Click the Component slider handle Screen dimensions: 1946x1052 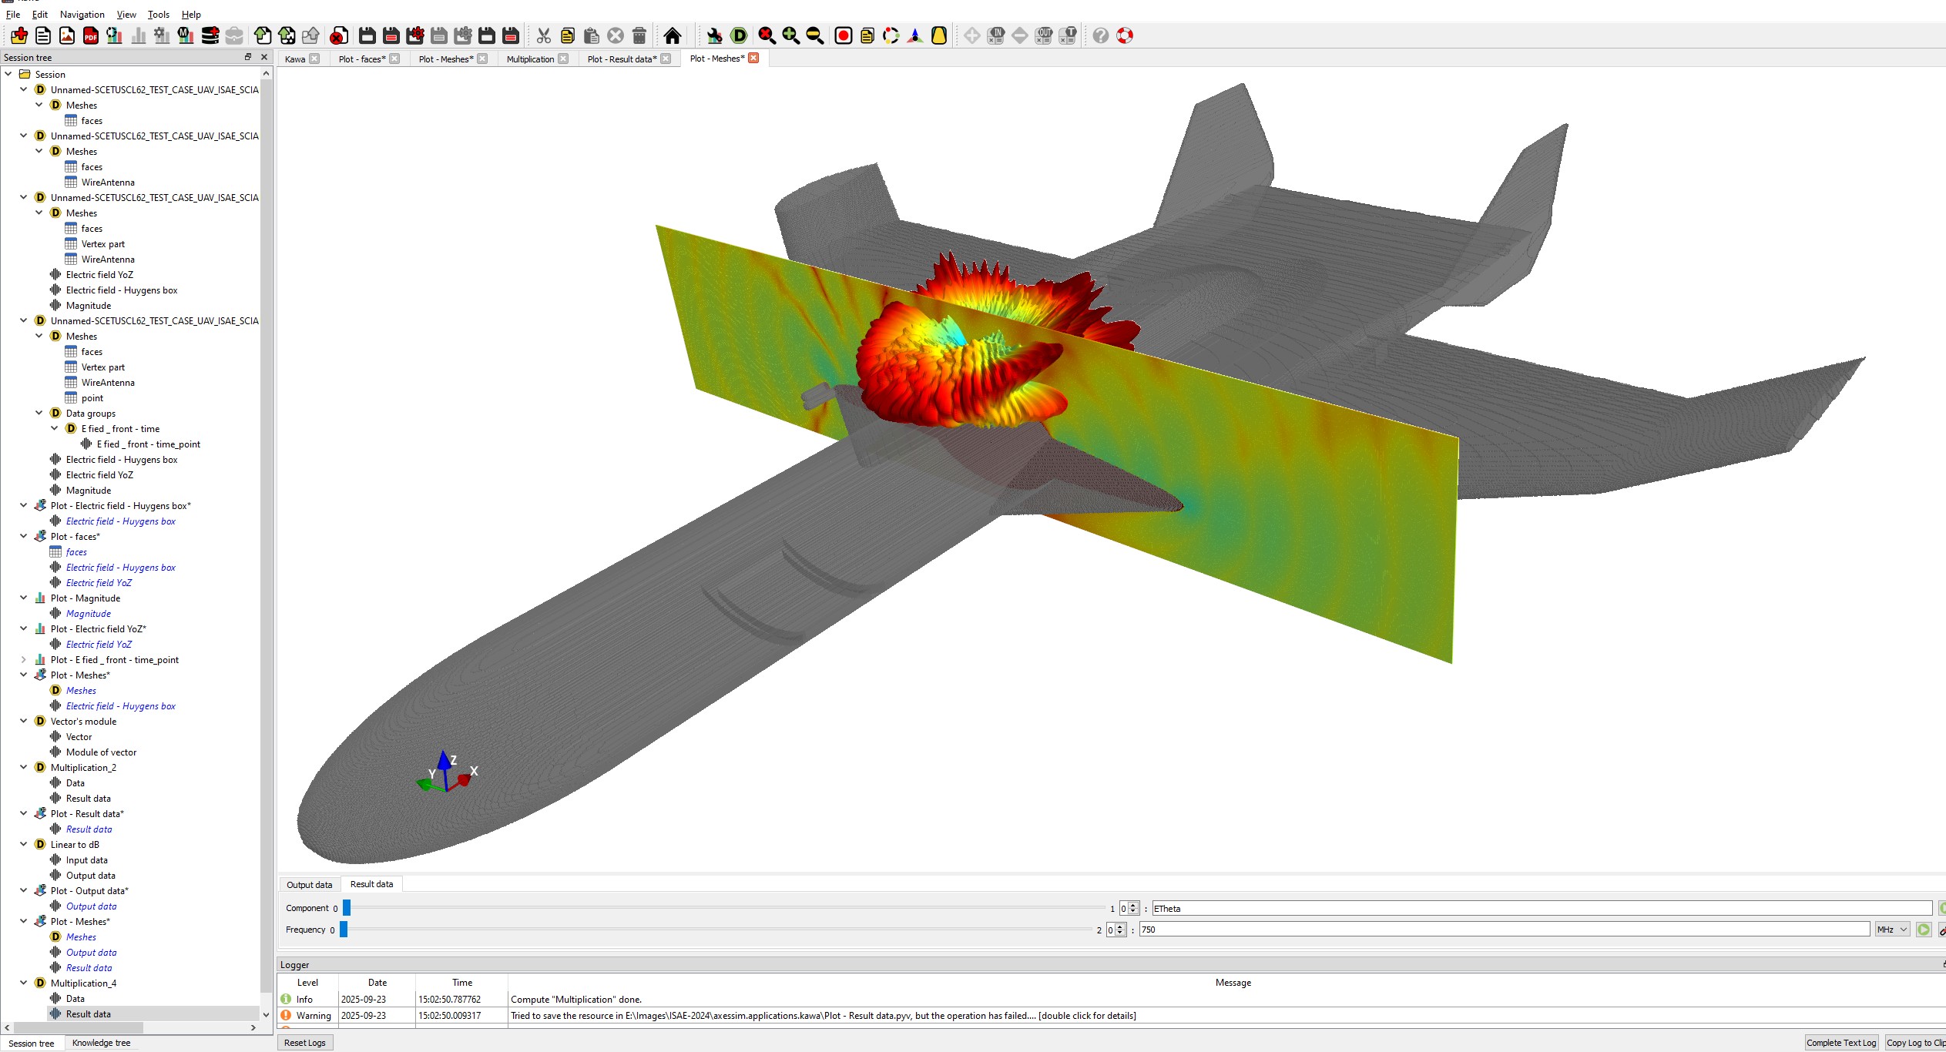[347, 908]
